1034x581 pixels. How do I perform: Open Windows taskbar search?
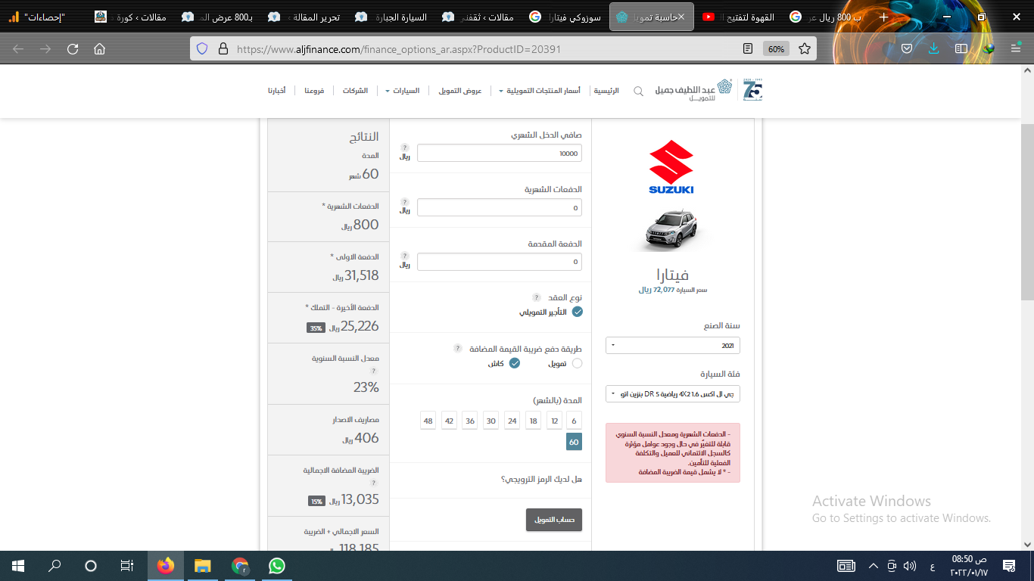point(55,565)
